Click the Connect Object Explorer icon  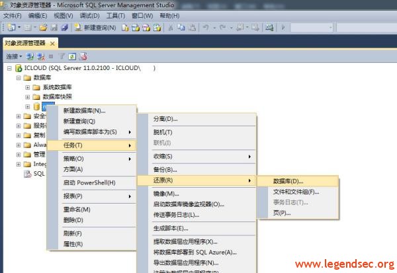pos(30,56)
